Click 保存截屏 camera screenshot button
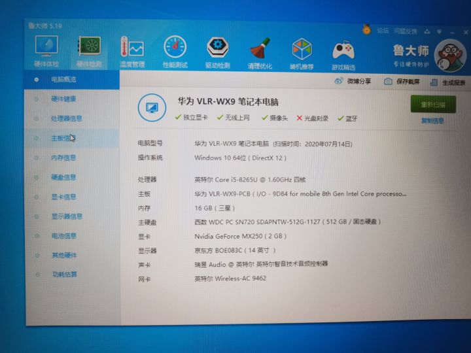 tap(402, 82)
